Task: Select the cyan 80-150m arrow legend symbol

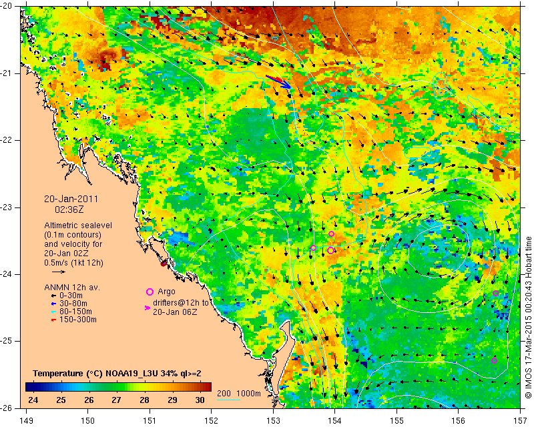Action: (x=53, y=312)
